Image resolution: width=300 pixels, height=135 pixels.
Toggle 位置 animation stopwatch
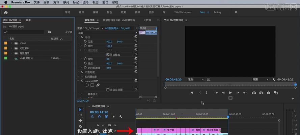pos(85,42)
